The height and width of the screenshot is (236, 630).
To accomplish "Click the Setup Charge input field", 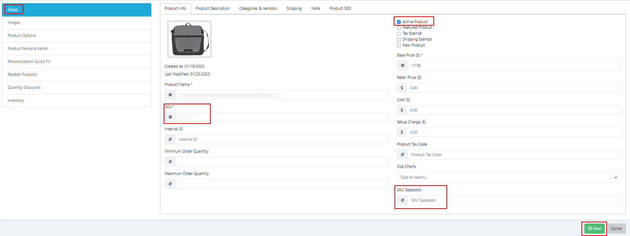I will point(513,132).
